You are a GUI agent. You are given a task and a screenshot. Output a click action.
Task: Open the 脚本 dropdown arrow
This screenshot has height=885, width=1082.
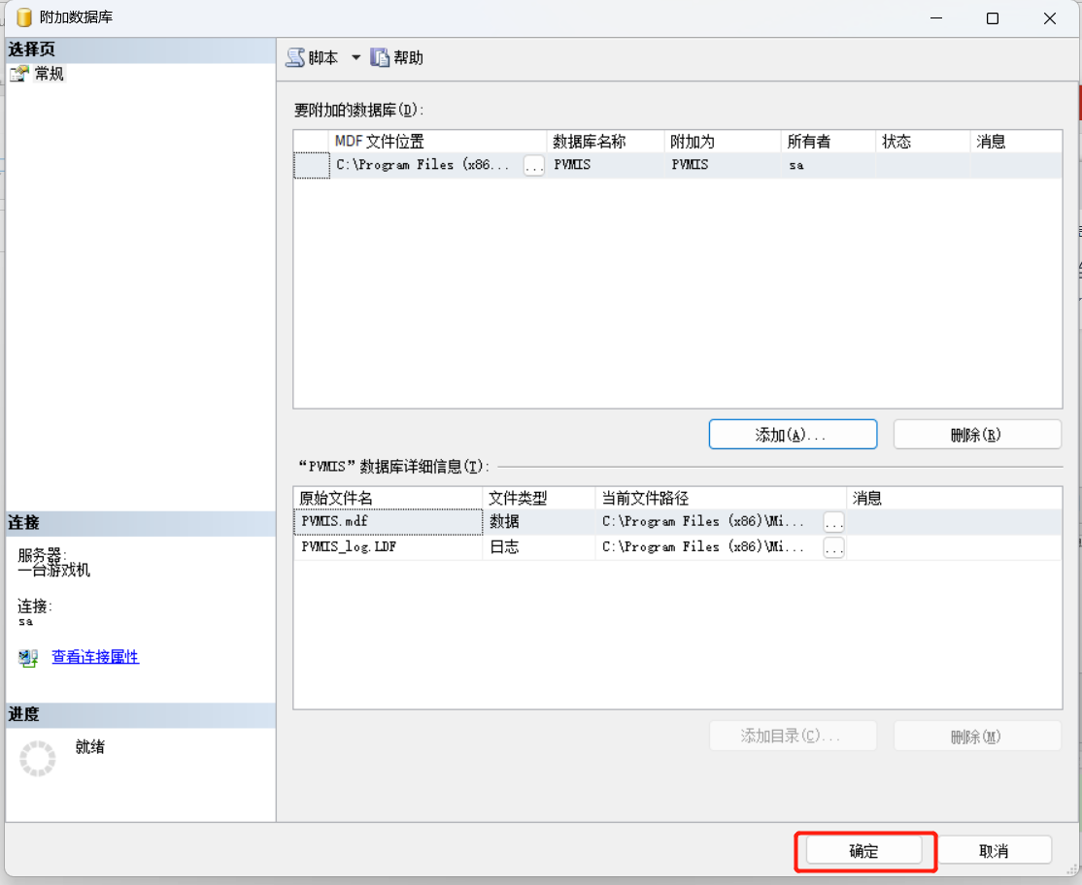click(x=355, y=58)
